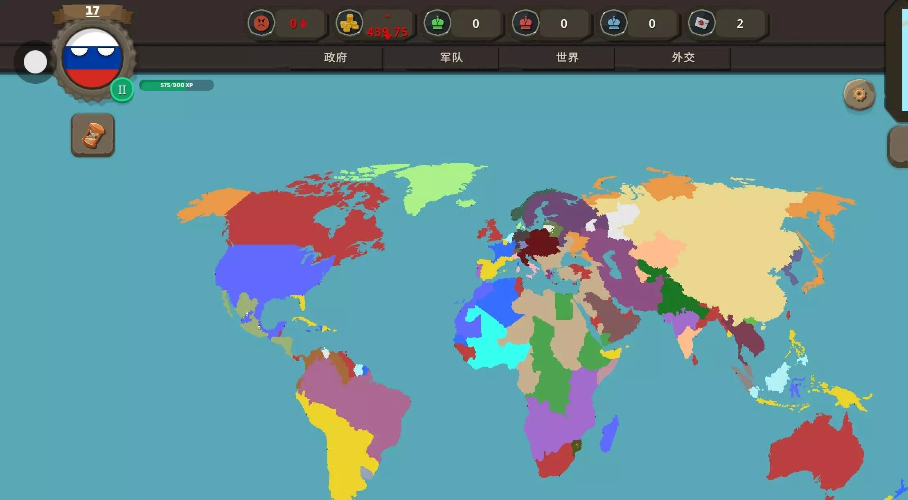This screenshot has width=908, height=500.
Task: Click the 575/900 XP progress bar
Action: coord(176,85)
